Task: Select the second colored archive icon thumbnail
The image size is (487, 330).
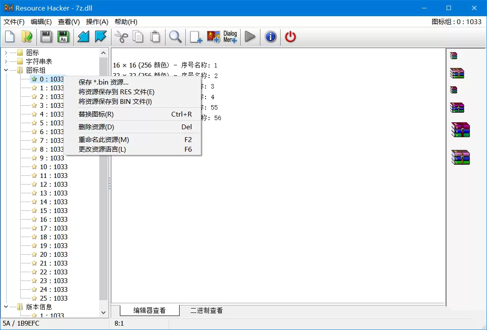Action: coord(457,73)
